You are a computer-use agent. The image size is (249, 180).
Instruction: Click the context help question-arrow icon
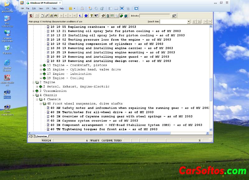(96, 16)
